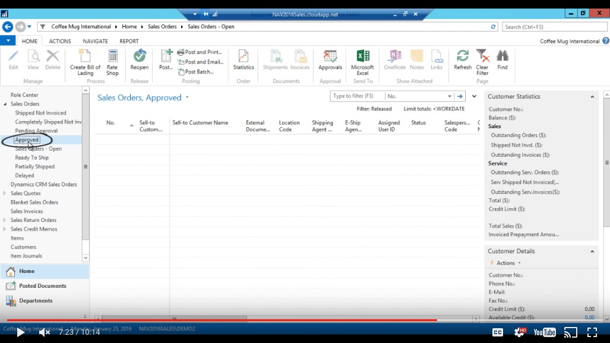Open Blanket Sales Orders list
The image size is (610, 343).
pyautogui.click(x=34, y=202)
